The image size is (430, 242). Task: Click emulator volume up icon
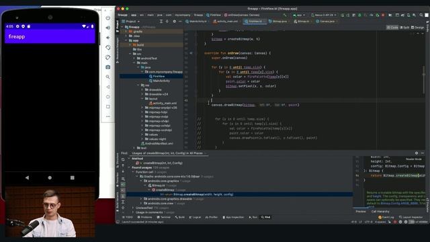(x=108, y=28)
